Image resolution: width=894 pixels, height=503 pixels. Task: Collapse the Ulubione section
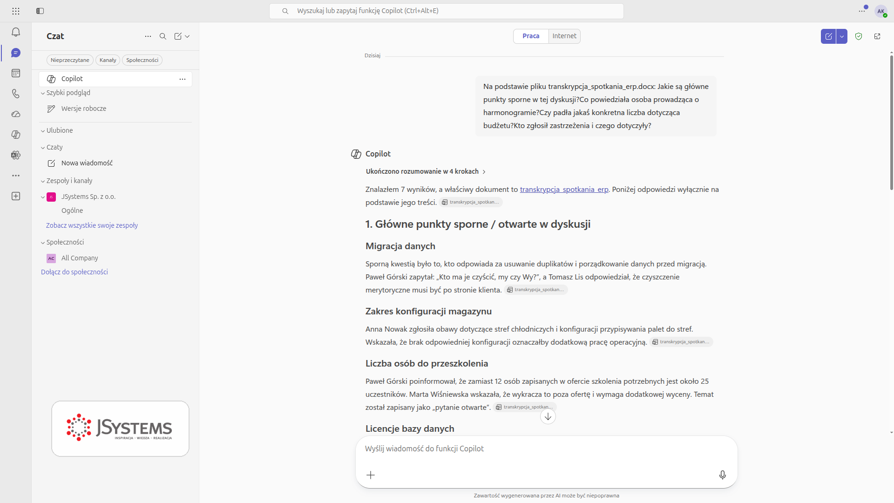pyautogui.click(x=43, y=131)
